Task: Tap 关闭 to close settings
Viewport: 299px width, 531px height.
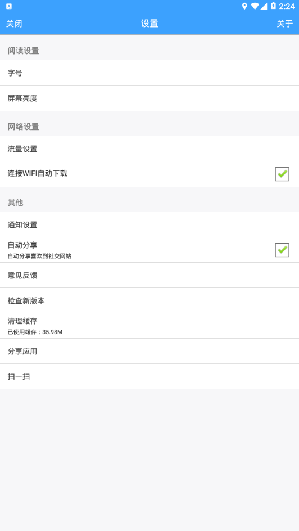Action: (x=14, y=24)
